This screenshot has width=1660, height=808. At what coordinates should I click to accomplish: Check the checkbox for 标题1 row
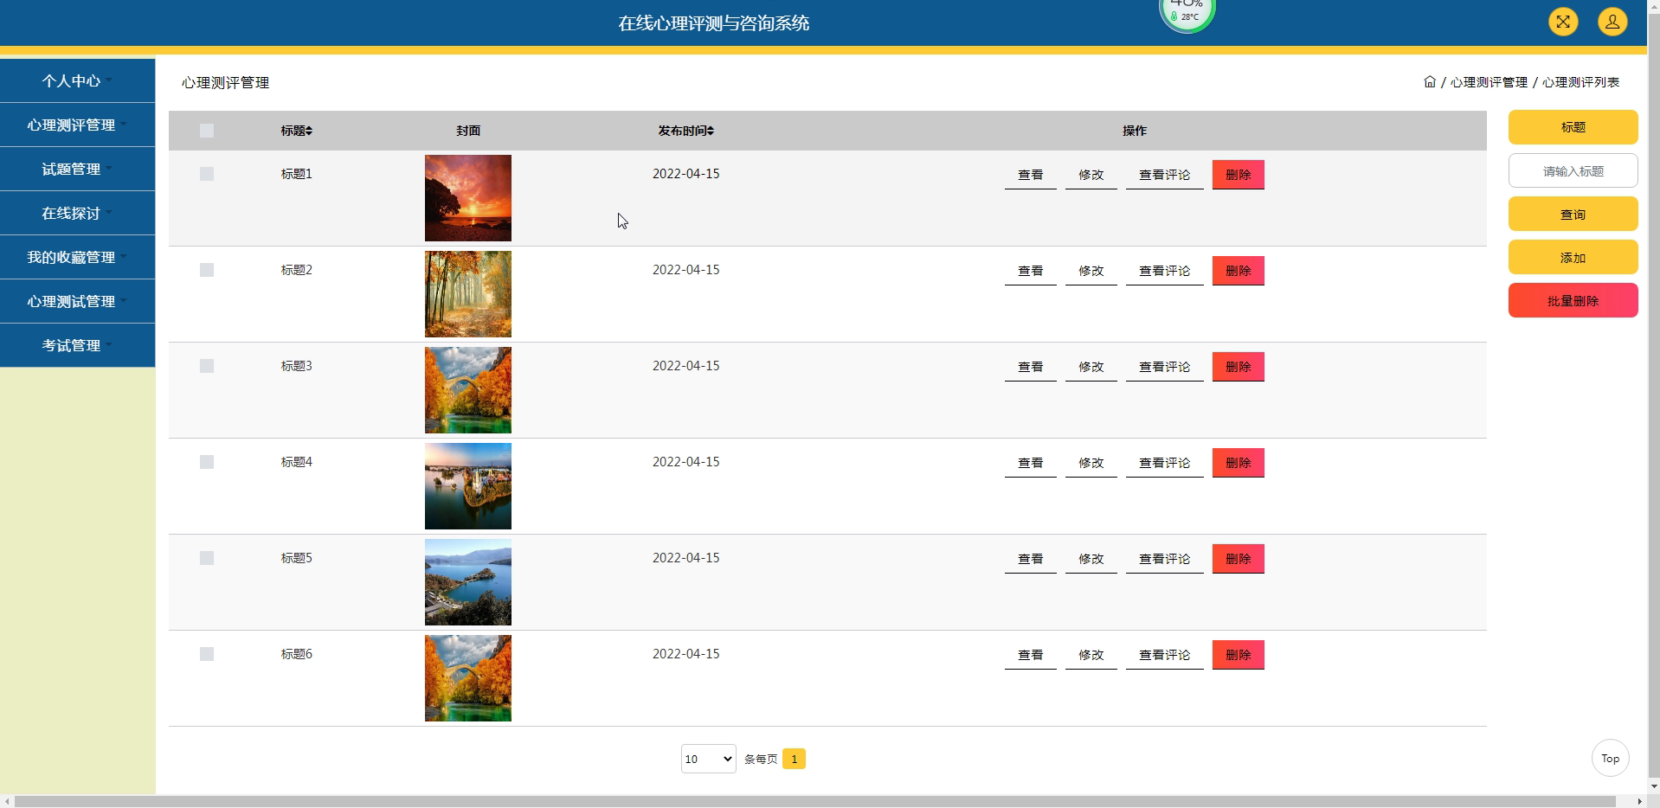pyautogui.click(x=206, y=174)
